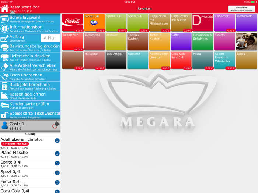Tap quantity badge for Fanta 0,4l order
Screen dimensions: 258x193
click(57, 182)
